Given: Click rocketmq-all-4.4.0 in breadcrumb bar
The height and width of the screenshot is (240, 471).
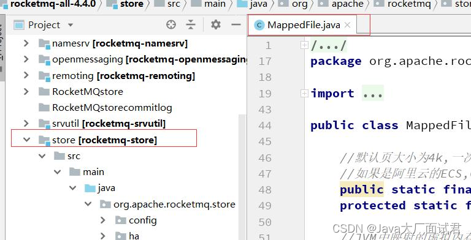Looking at the screenshot, I should click(53, 4).
